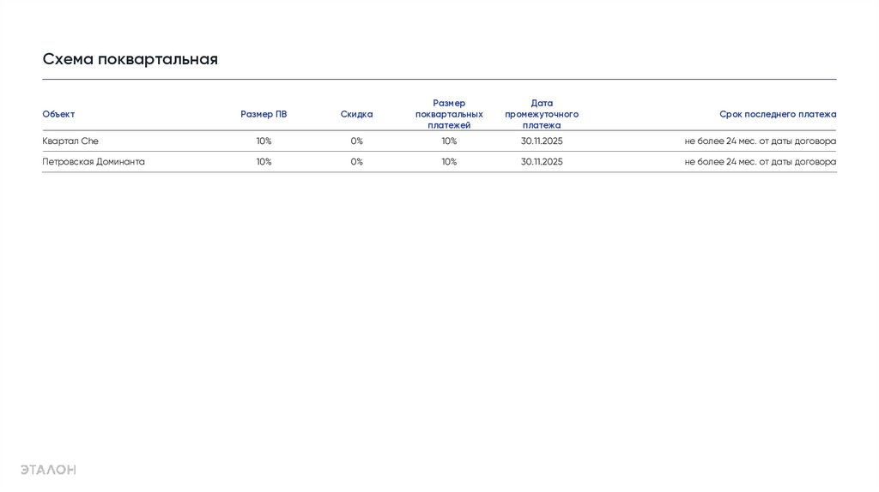
Task: Click the "Квартал Che" row label
Action: click(x=70, y=141)
